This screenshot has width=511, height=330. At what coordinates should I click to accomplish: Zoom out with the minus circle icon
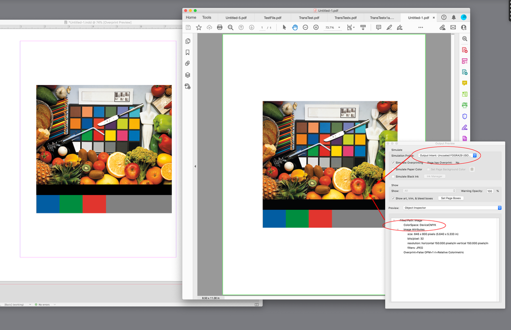[305, 28]
